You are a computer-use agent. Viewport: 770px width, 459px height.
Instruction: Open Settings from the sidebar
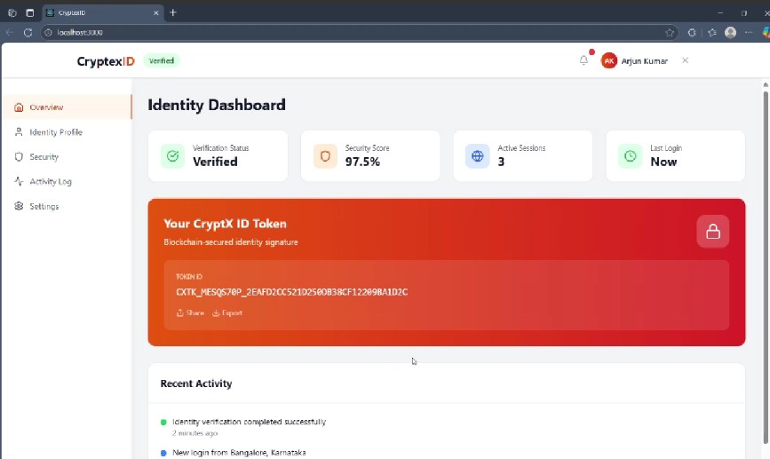pyautogui.click(x=67, y=206)
